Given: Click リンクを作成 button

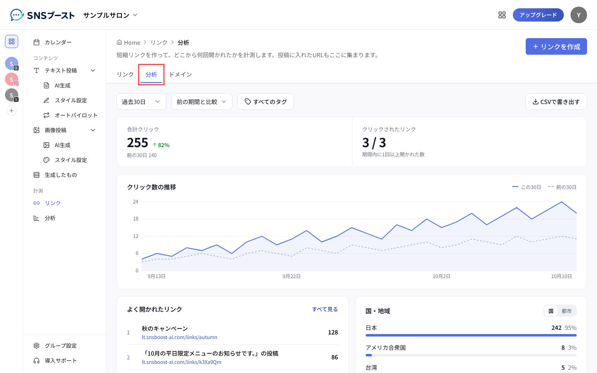Looking at the screenshot, I should pos(556,46).
